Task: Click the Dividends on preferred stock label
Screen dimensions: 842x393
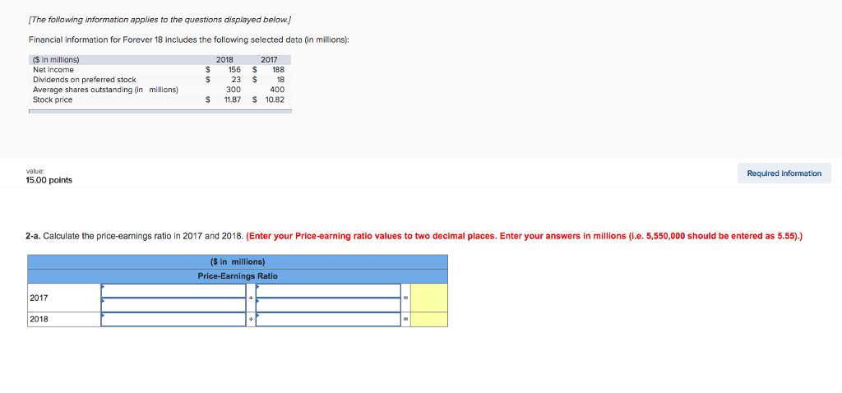Action: 85,80
